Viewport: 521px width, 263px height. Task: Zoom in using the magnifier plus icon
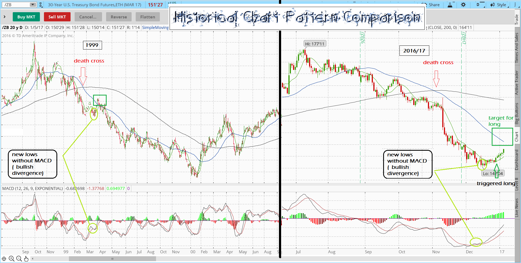click(11, 259)
